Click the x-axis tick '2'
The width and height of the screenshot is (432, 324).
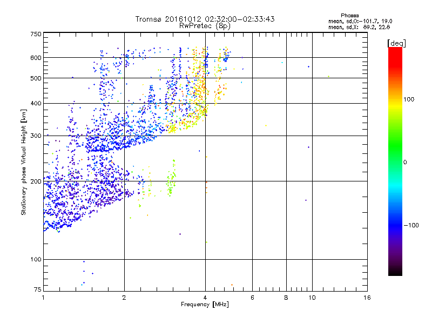[x=124, y=298]
